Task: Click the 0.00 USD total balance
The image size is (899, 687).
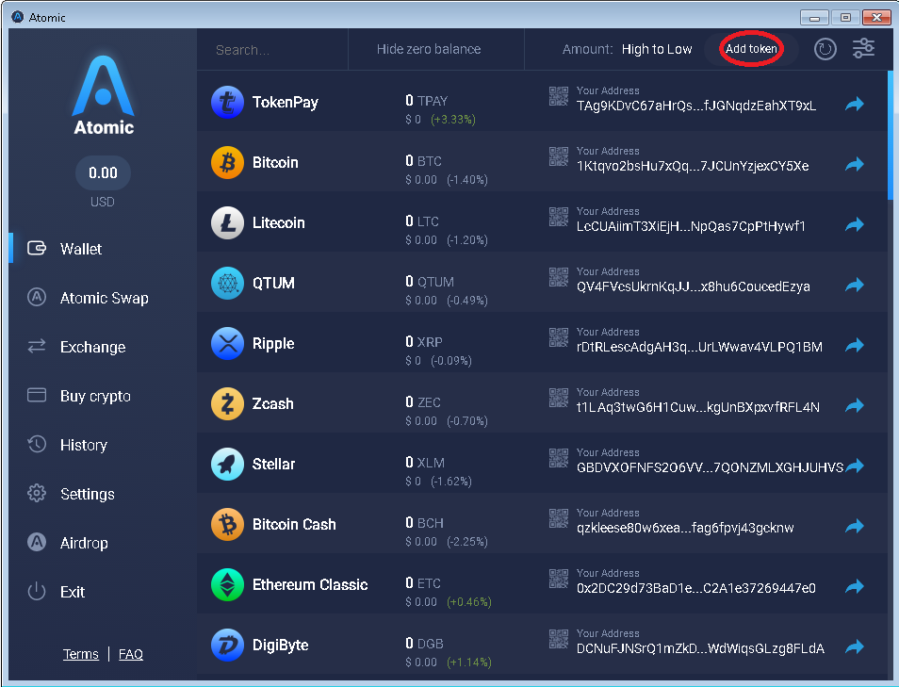Action: coord(104,172)
